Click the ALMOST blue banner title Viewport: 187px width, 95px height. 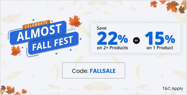[38, 33]
